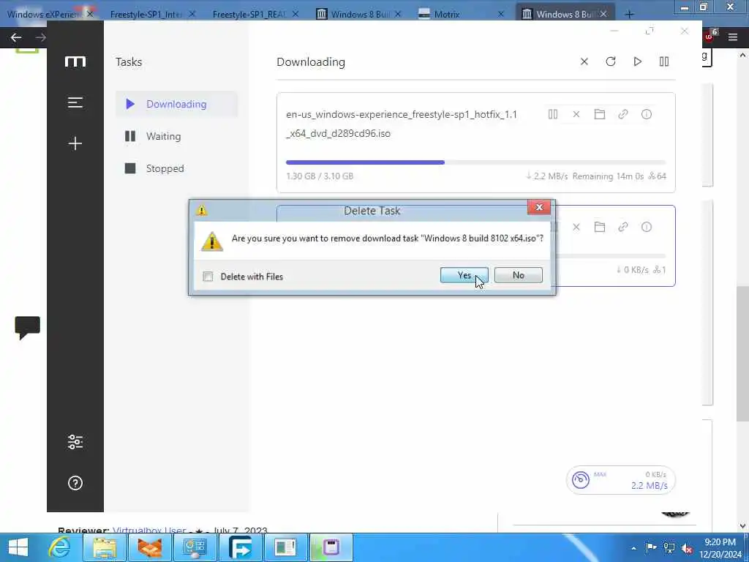
Task: View info of the second download task
Action: (647, 227)
